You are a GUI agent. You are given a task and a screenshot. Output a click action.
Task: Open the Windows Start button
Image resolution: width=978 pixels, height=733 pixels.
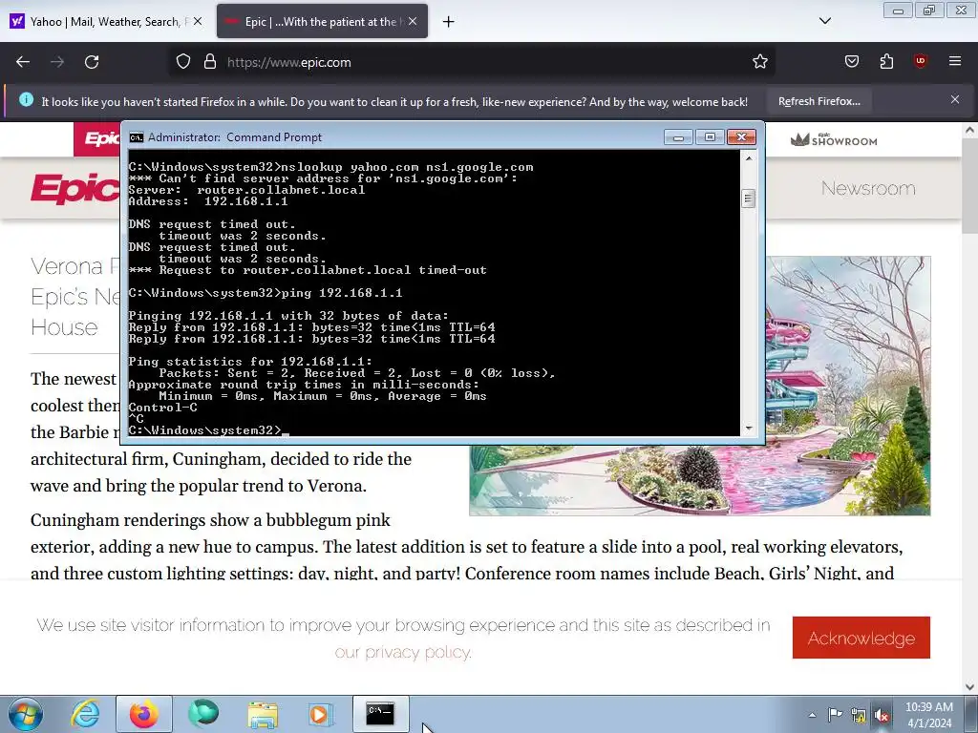(24, 714)
